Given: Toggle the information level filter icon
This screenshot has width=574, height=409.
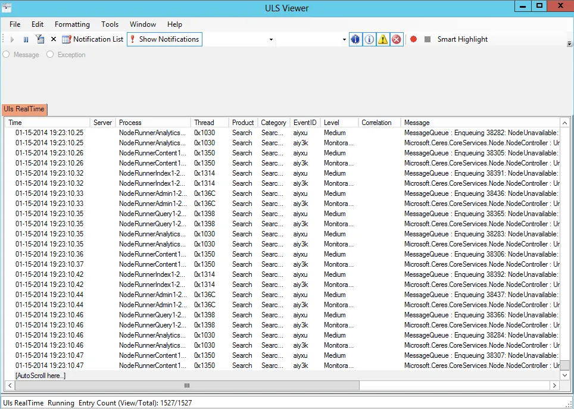Looking at the screenshot, I should coord(369,39).
